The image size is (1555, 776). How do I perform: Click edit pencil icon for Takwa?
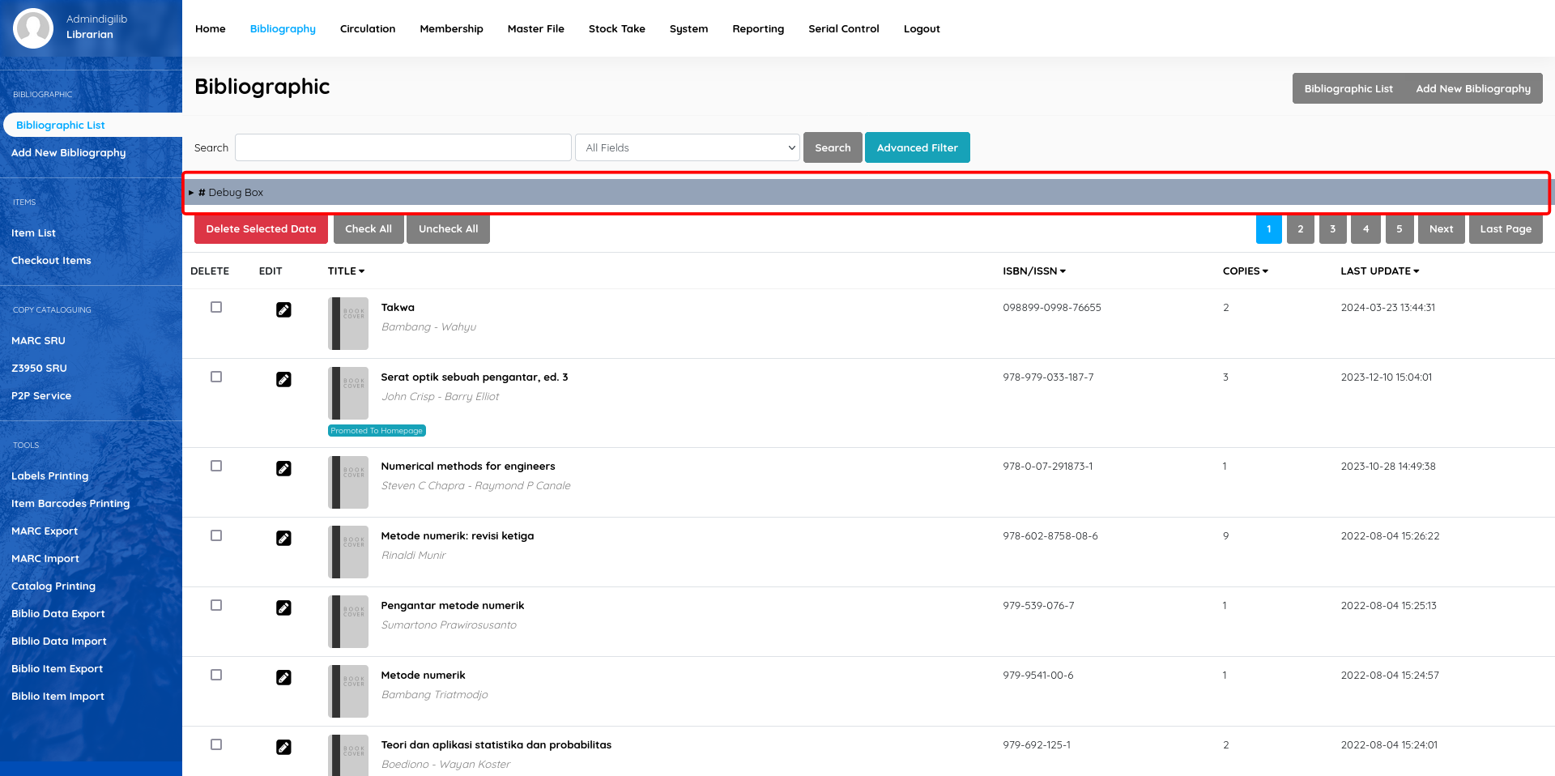283,309
